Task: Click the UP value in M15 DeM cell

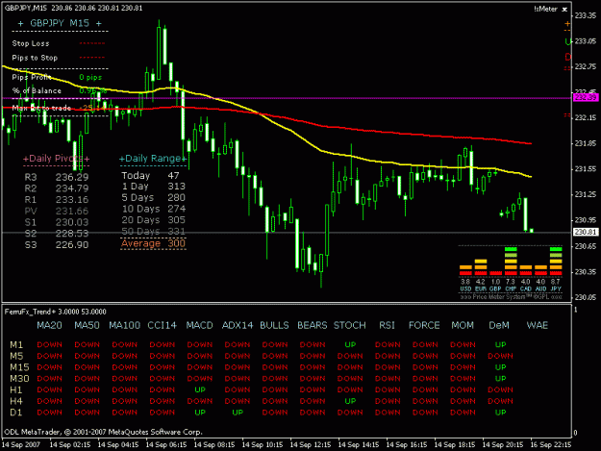Action: [x=500, y=367]
